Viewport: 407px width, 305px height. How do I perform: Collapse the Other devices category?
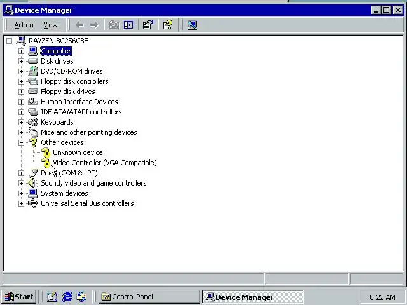[21, 142]
